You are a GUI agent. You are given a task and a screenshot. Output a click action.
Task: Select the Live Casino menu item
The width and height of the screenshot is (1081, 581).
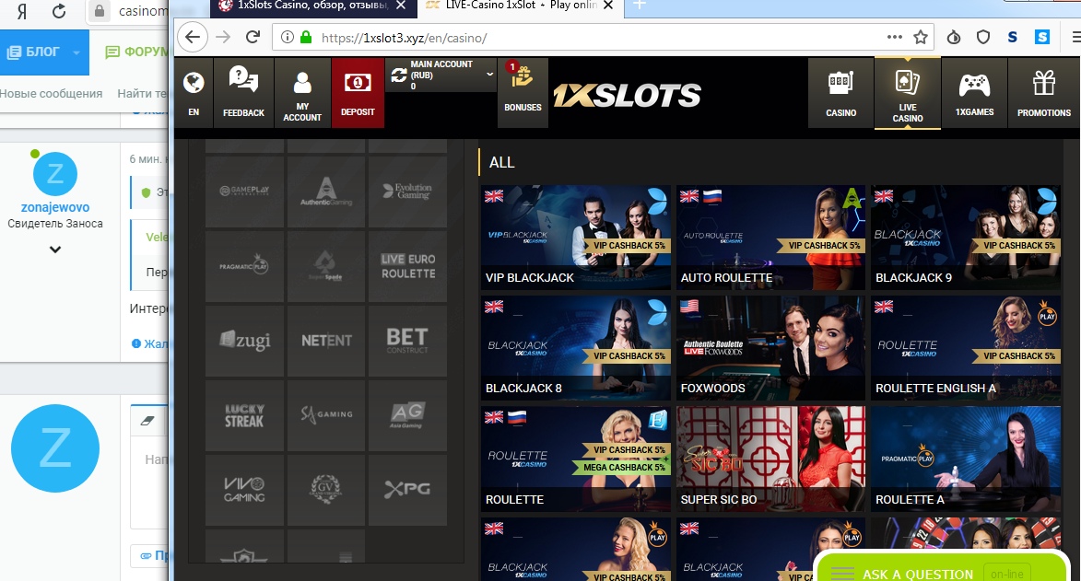tap(907, 92)
